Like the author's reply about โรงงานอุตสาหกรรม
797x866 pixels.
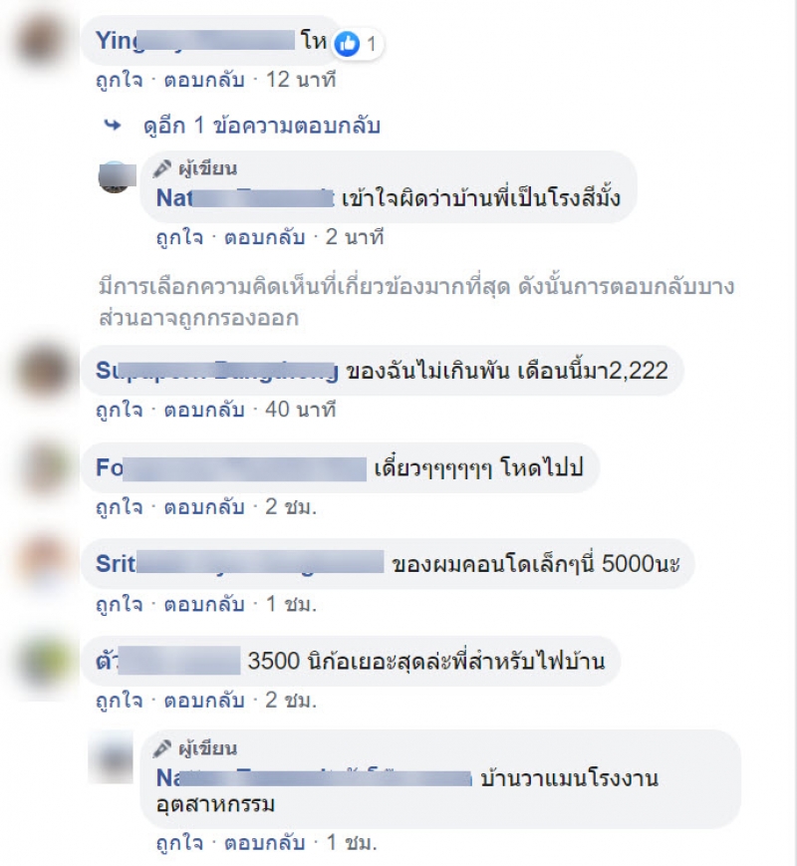[x=180, y=844]
